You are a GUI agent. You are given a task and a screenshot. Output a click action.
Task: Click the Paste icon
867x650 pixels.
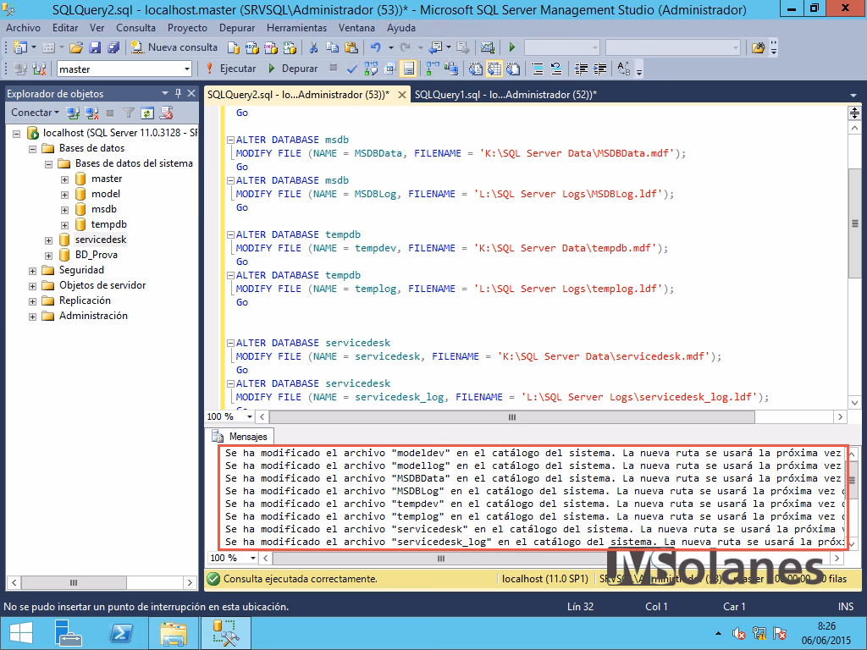pyautogui.click(x=351, y=47)
